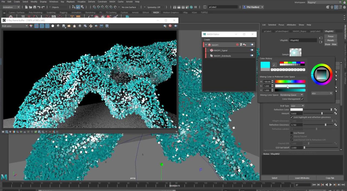This screenshot has height=191, width=347.
Task: Switch to the VRay shelf tab
Action: click(185, 12)
